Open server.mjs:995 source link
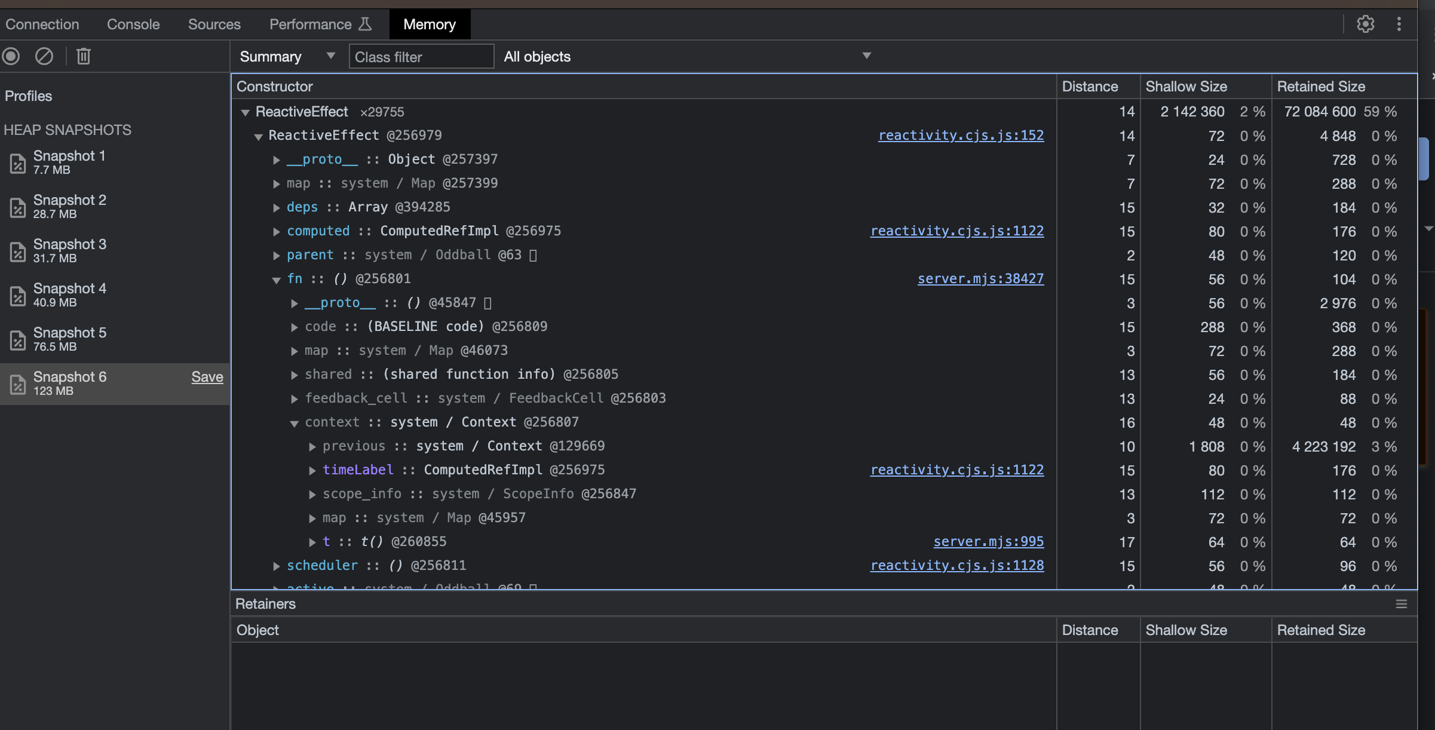Image resolution: width=1435 pixels, height=730 pixels. coord(989,542)
